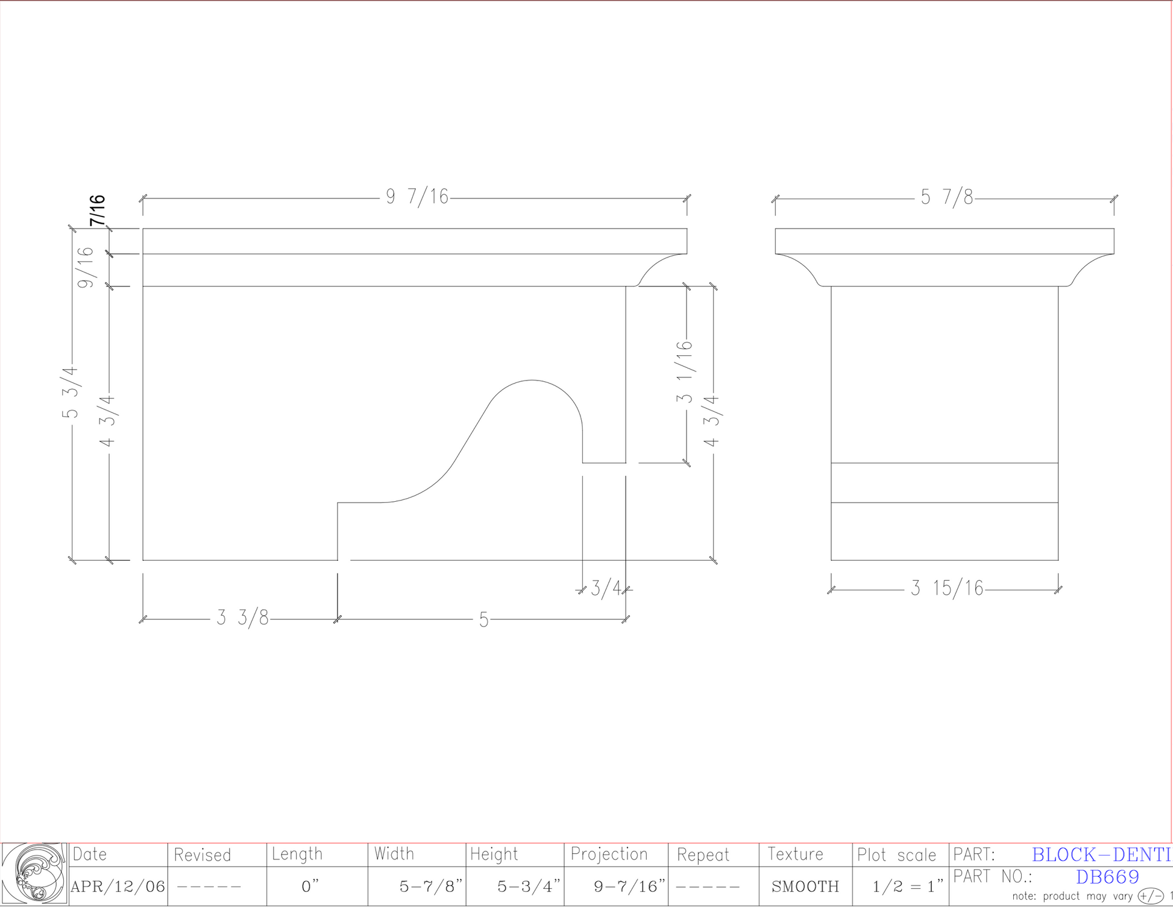Click the 3 3/8 bottom dimension label
This screenshot has height=910, width=1173.
[242, 618]
